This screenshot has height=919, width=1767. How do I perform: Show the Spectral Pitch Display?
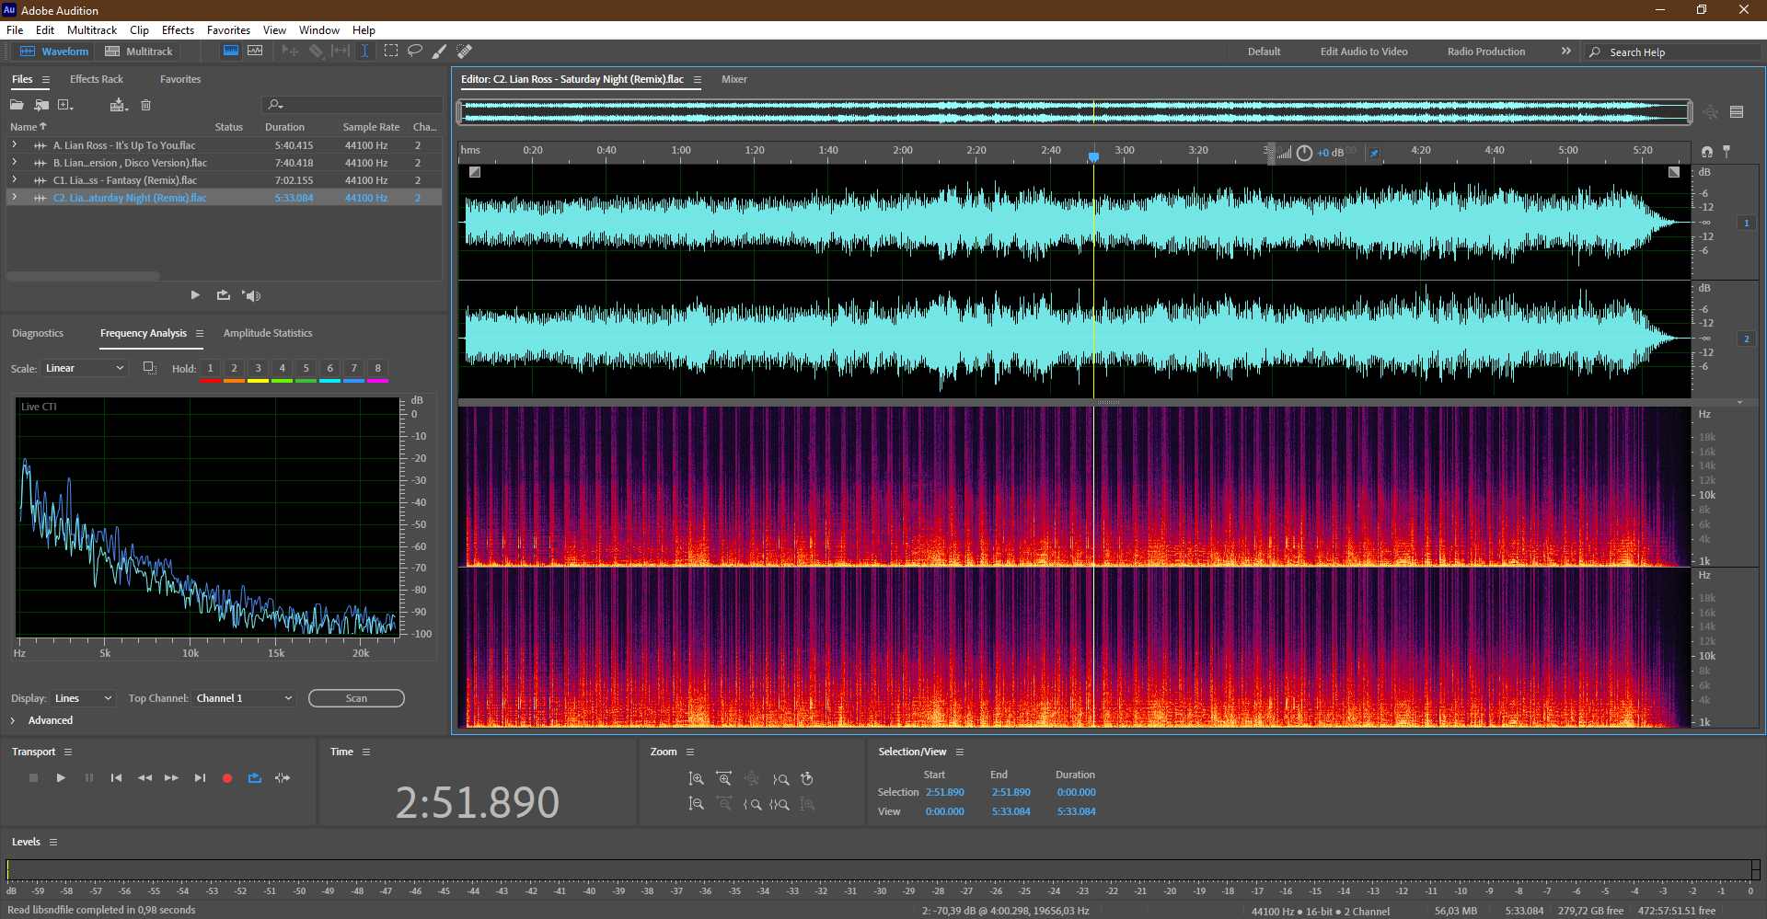(x=255, y=52)
